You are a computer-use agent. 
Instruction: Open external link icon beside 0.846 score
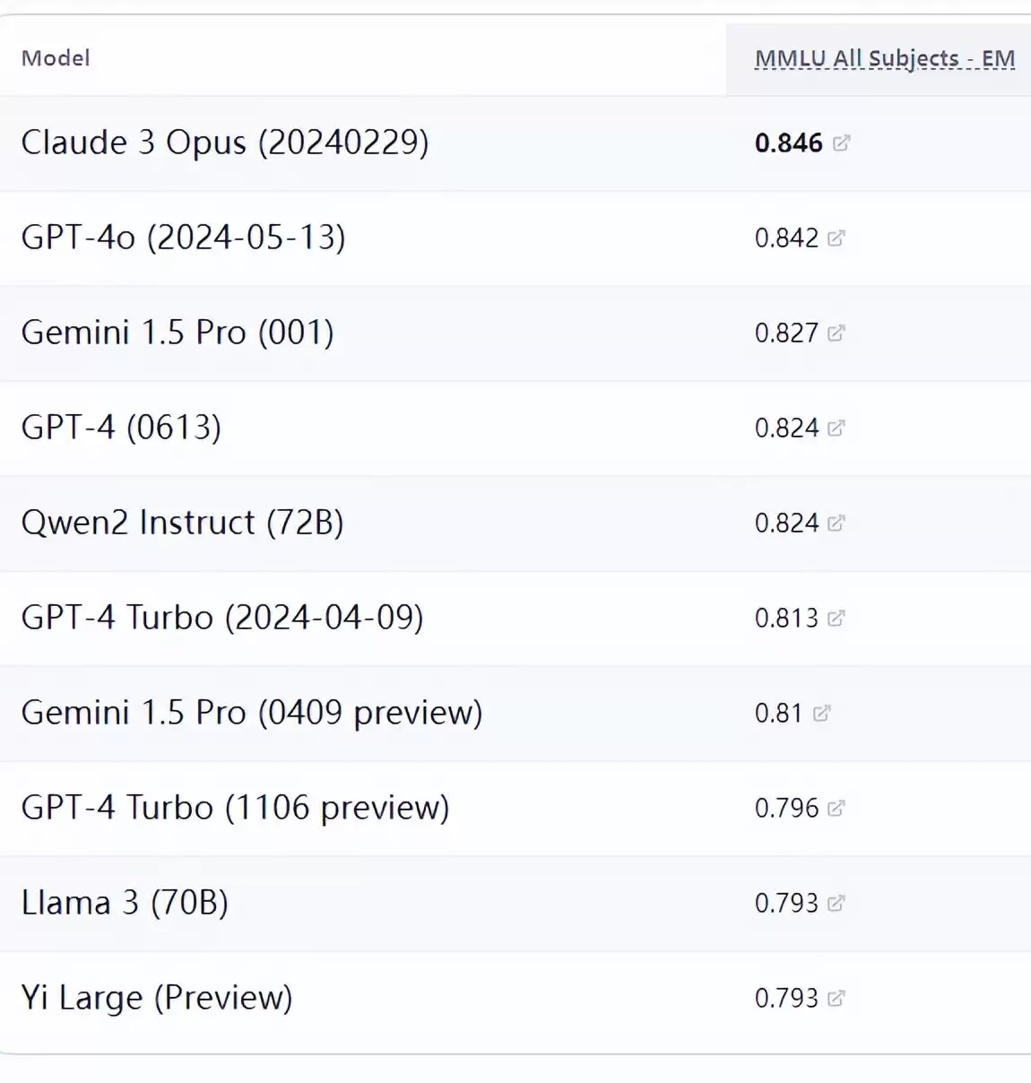tap(841, 143)
